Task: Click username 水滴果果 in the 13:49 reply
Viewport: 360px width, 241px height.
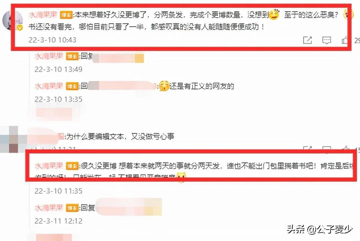Action: click(x=49, y=56)
